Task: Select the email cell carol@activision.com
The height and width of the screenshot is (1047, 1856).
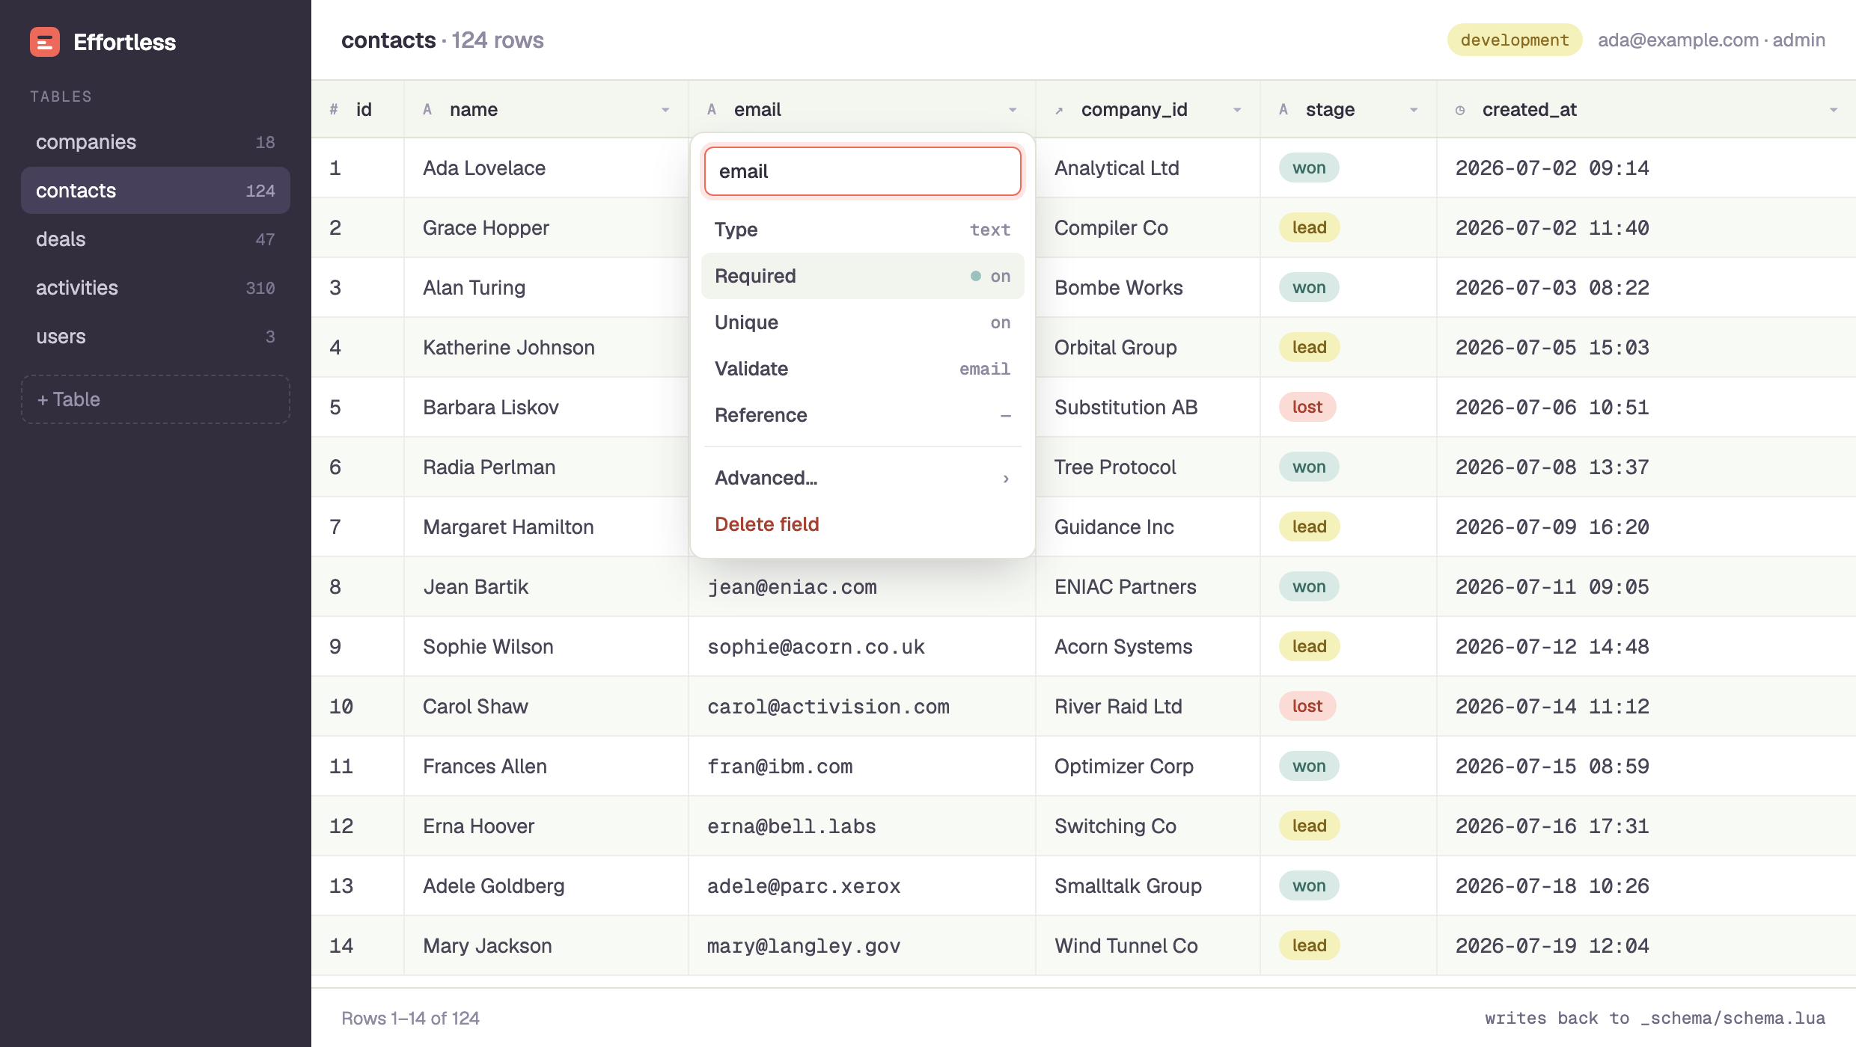Action: coord(862,707)
